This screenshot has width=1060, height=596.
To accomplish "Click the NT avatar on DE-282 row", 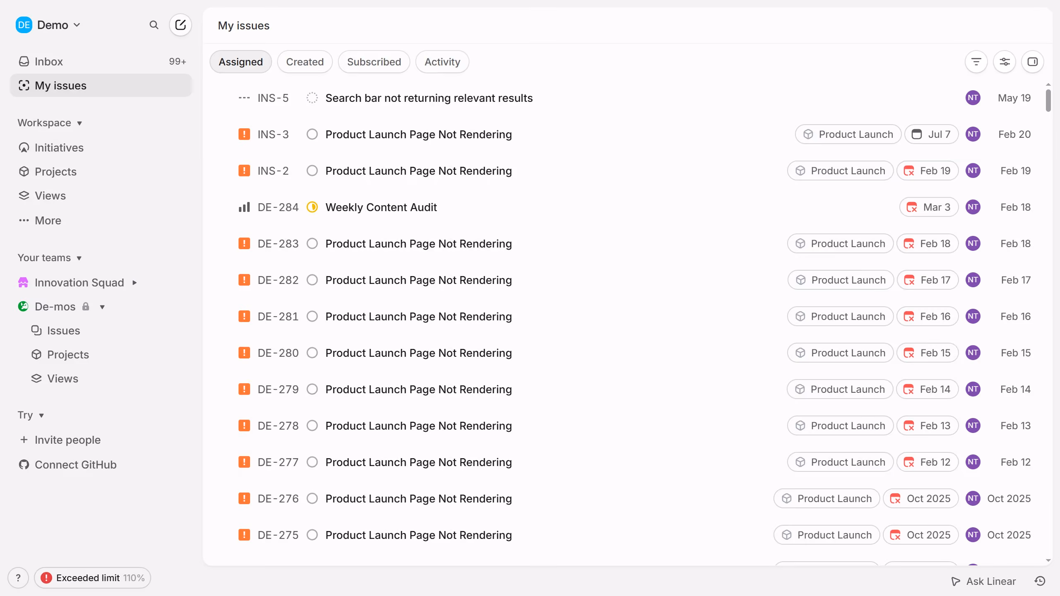I will click(973, 280).
